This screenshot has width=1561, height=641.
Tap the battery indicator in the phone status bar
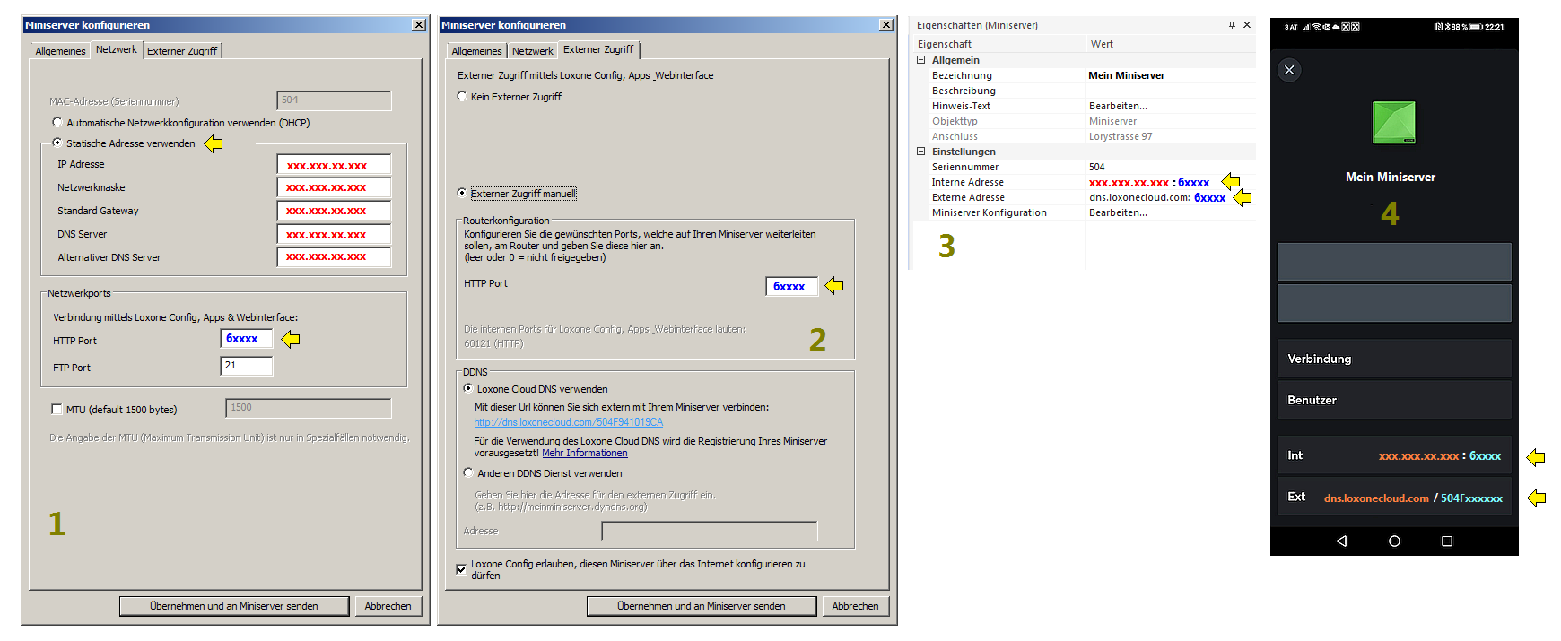1476,27
